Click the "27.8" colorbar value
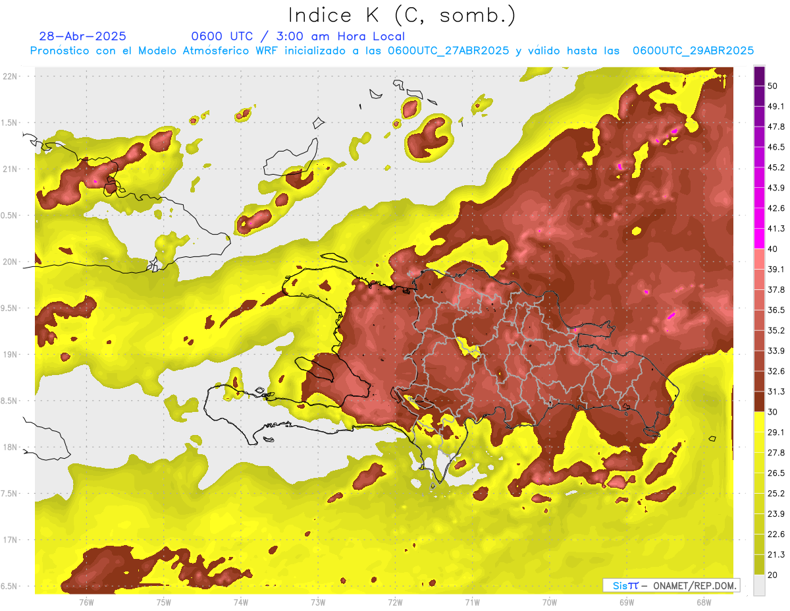The width and height of the screenshot is (790, 611). pyautogui.click(x=776, y=453)
